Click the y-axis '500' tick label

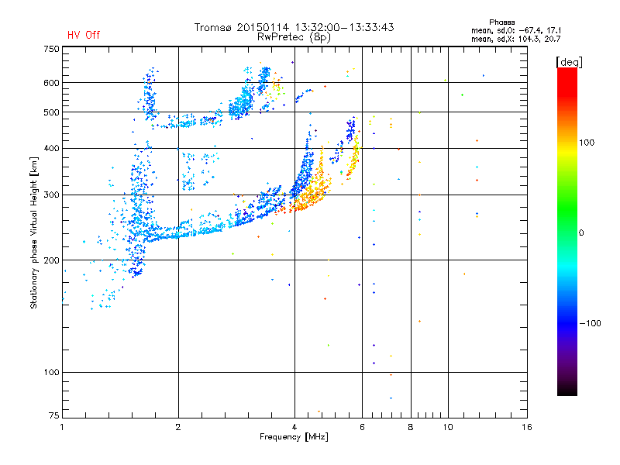(x=51, y=112)
